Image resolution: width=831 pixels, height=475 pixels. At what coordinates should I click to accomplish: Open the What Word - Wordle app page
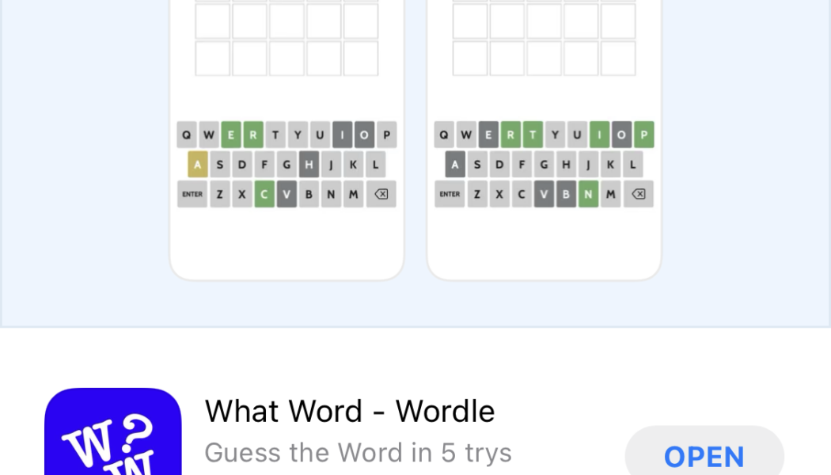tap(350, 412)
